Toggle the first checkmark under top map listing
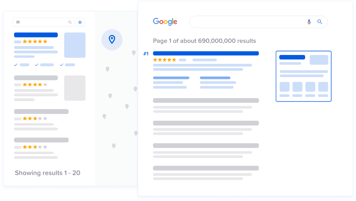 click(x=16, y=65)
